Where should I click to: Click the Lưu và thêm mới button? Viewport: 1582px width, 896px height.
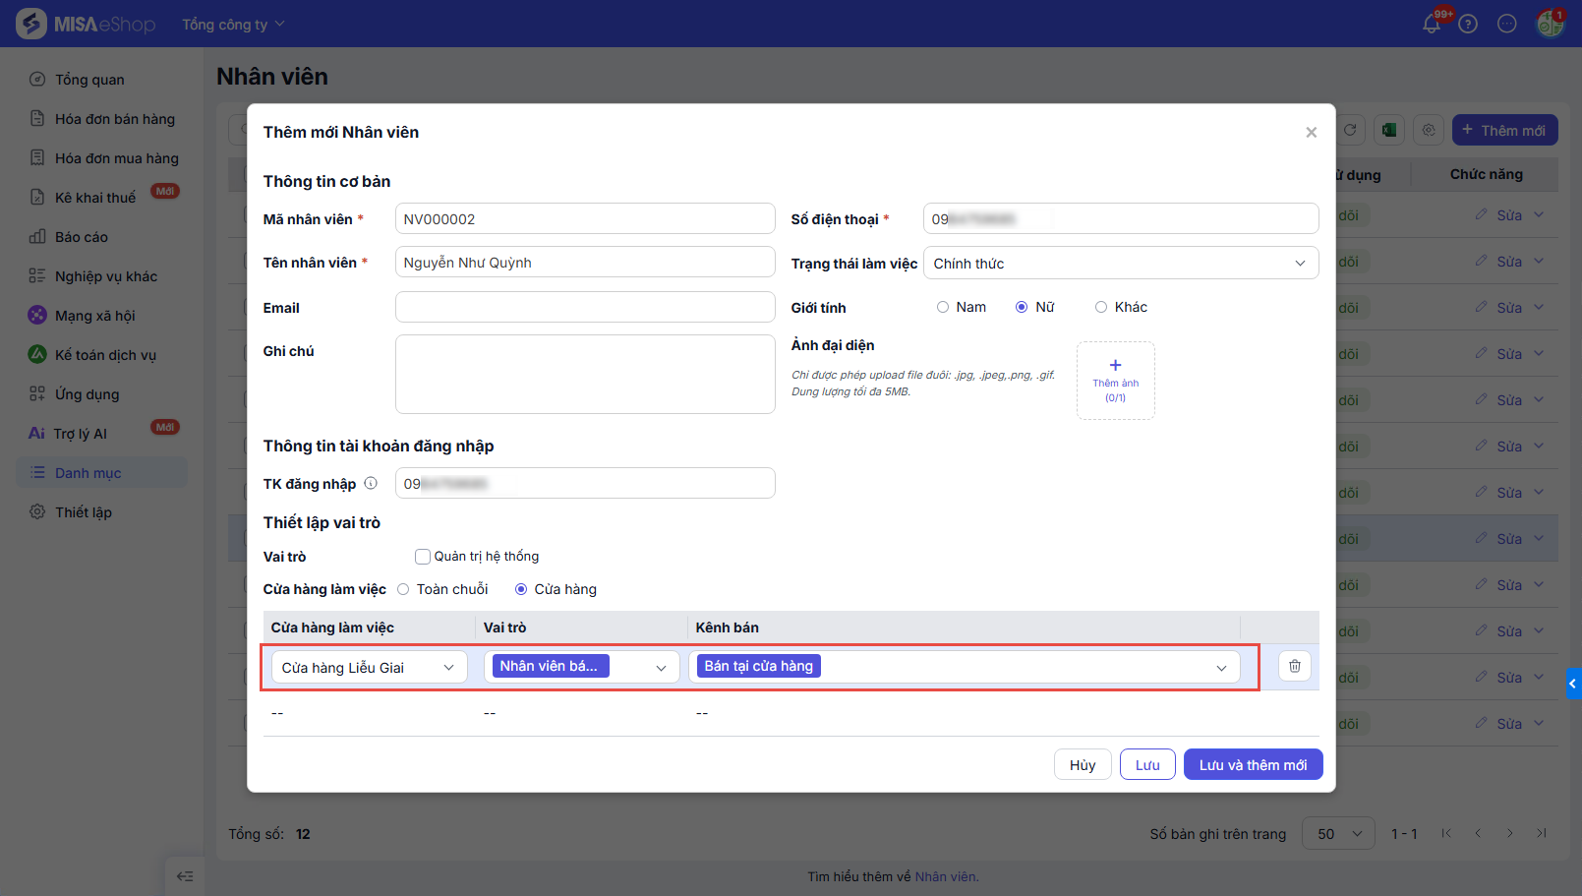click(x=1253, y=765)
